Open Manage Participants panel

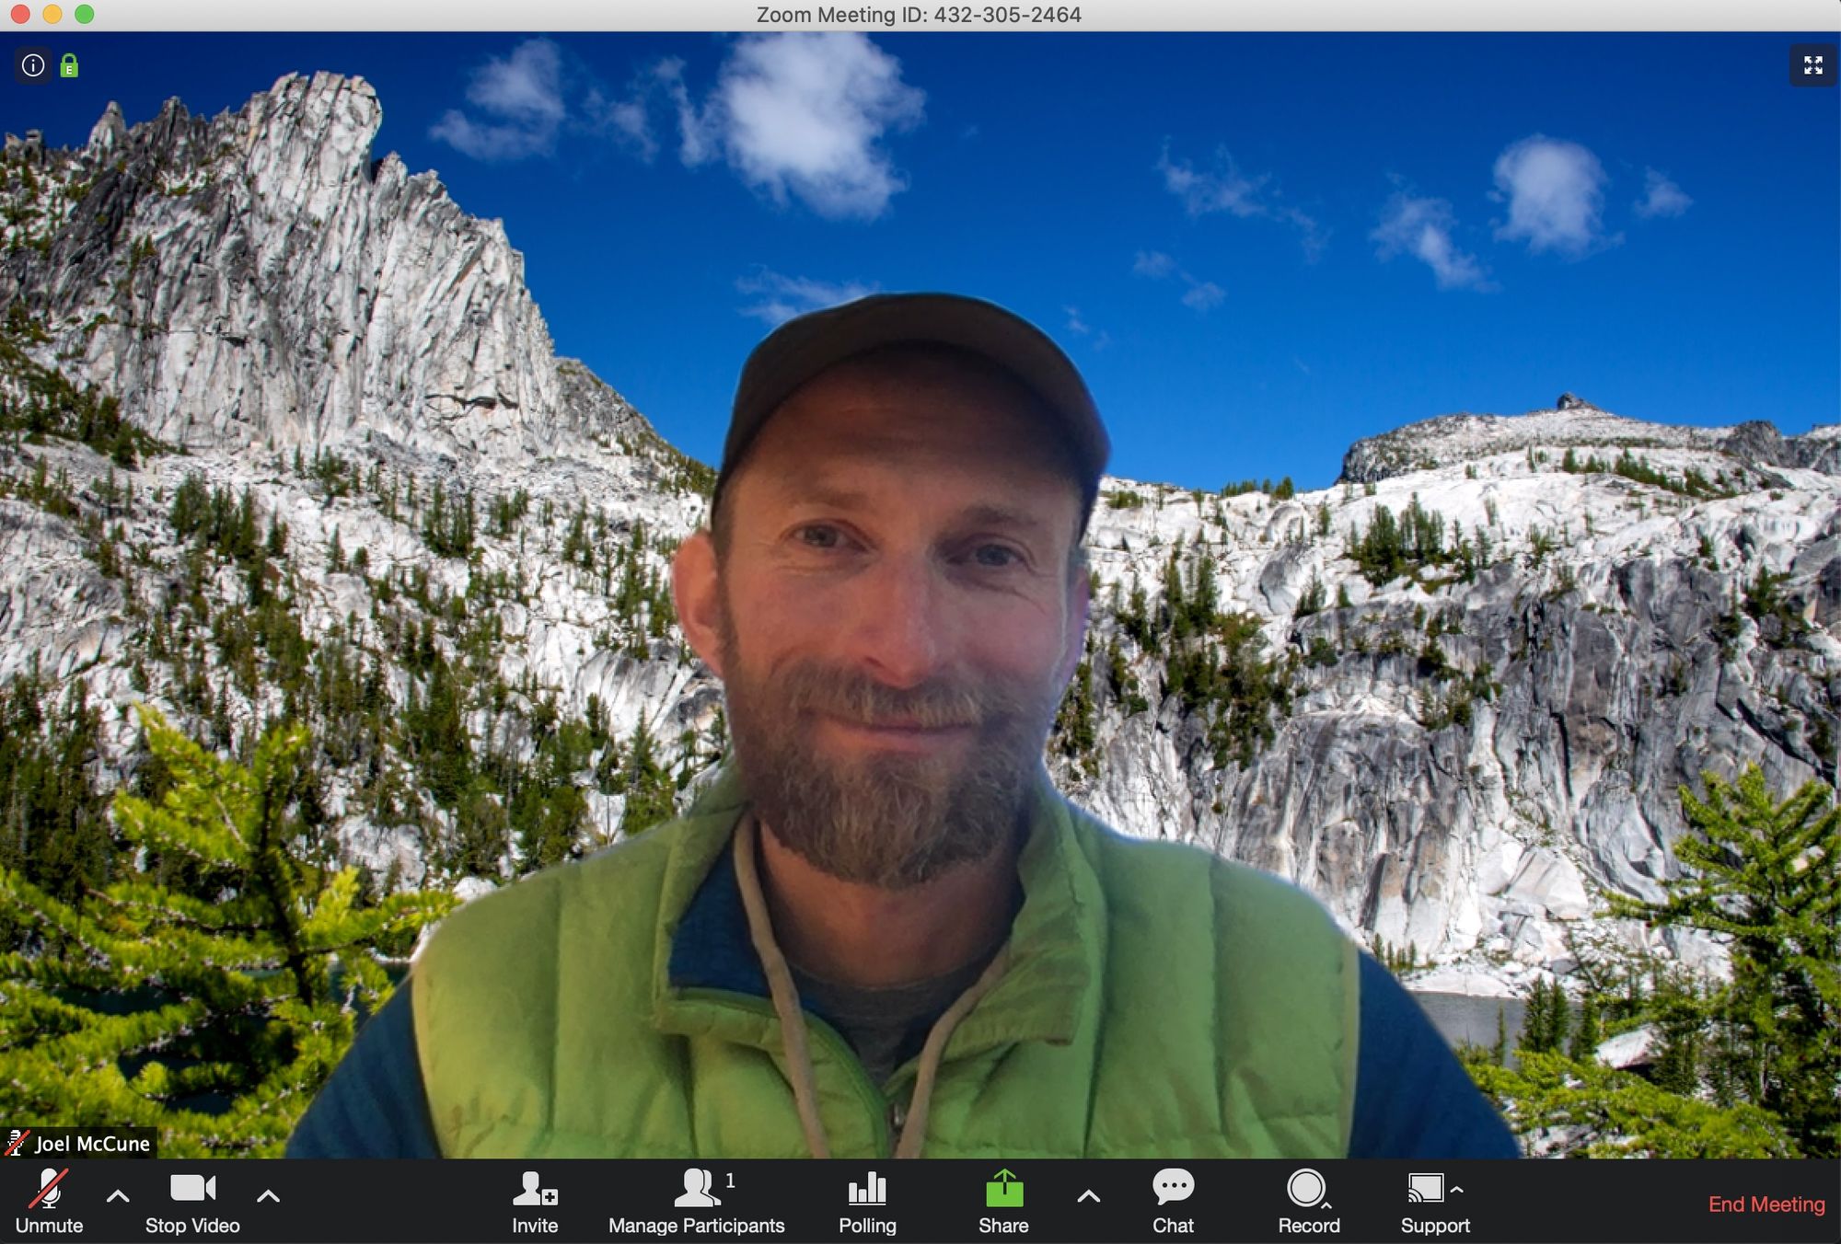coord(697,1201)
